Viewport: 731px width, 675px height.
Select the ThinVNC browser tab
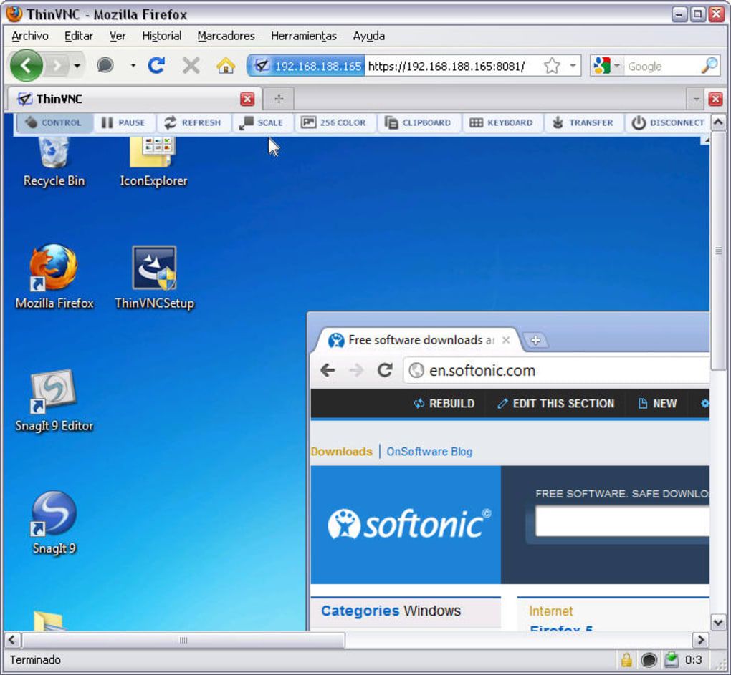[x=135, y=99]
